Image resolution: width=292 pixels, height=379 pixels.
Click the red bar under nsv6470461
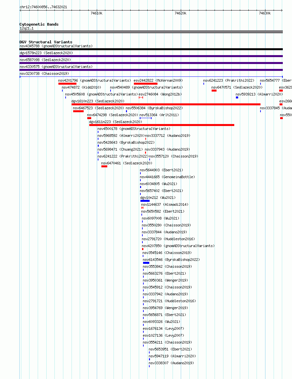(104, 166)
